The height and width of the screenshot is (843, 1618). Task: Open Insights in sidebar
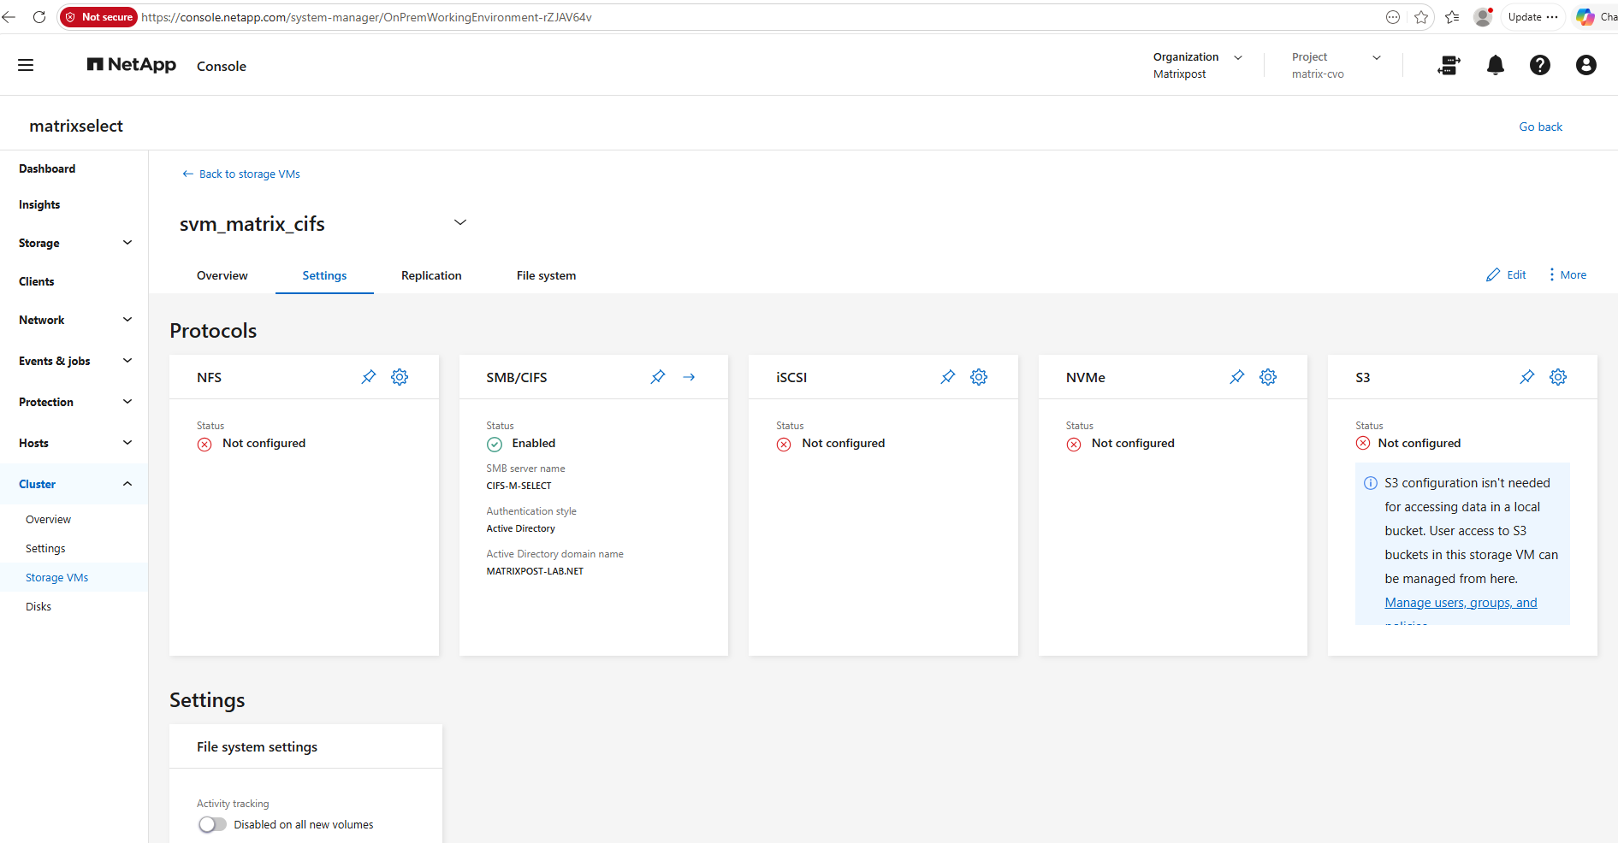[39, 204]
